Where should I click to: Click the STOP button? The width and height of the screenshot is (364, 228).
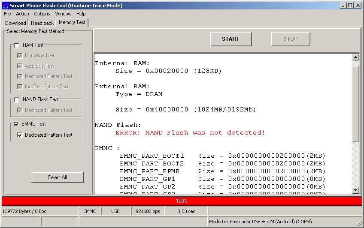point(291,39)
